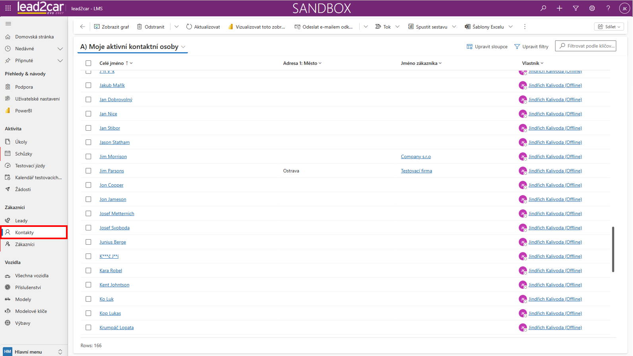Open the view selector 'Moje aktivní kontaktní osoby'

(133, 46)
